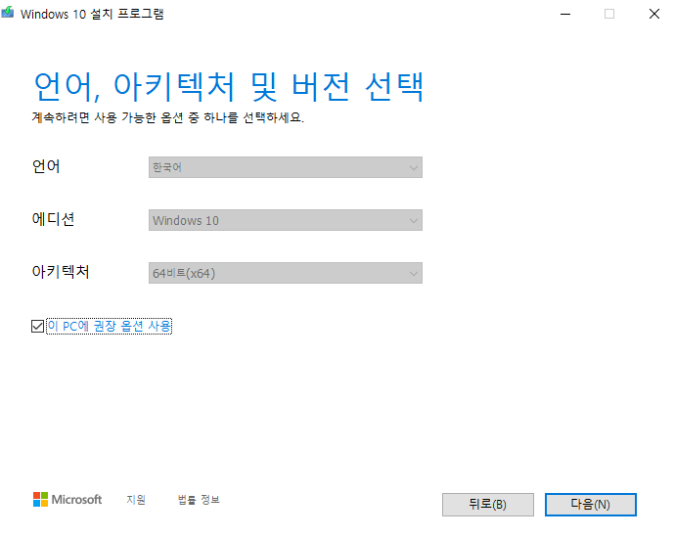Close the Windows 10 설치 프로그램 window
The height and width of the screenshot is (537, 674).
click(654, 14)
